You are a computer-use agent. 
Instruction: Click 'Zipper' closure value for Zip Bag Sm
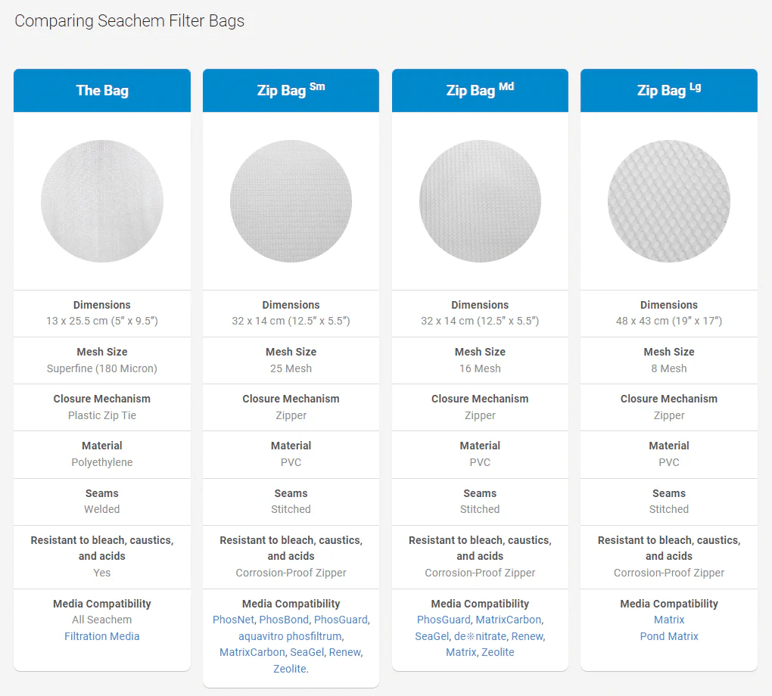click(x=291, y=415)
